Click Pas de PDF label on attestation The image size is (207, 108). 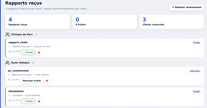click(x=14, y=100)
